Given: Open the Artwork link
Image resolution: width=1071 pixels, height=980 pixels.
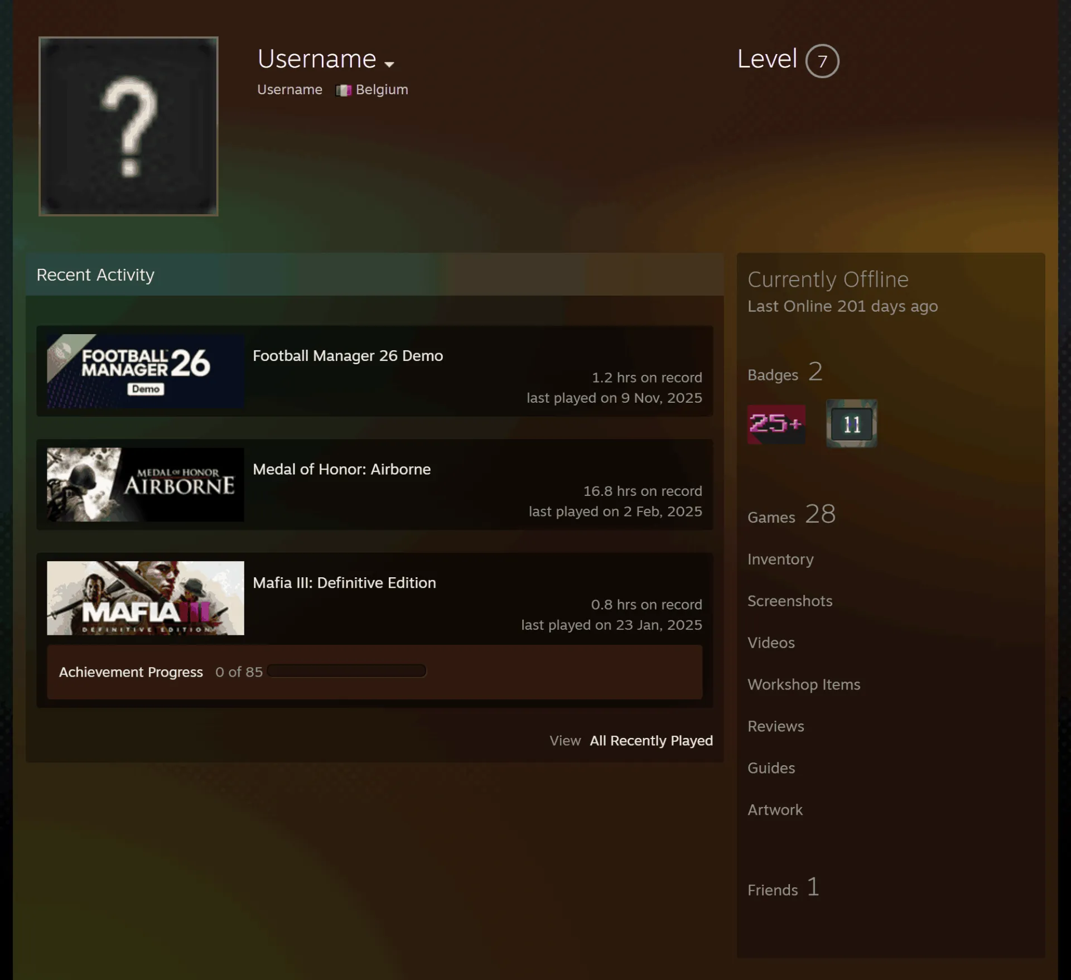Looking at the screenshot, I should point(775,810).
